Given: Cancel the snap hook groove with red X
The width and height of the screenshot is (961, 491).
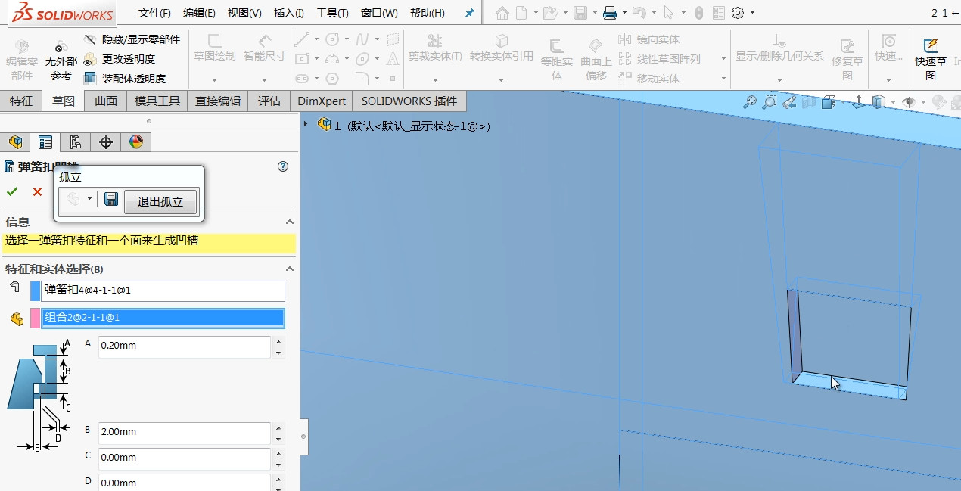Looking at the screenshot, I should click(37, 192).
